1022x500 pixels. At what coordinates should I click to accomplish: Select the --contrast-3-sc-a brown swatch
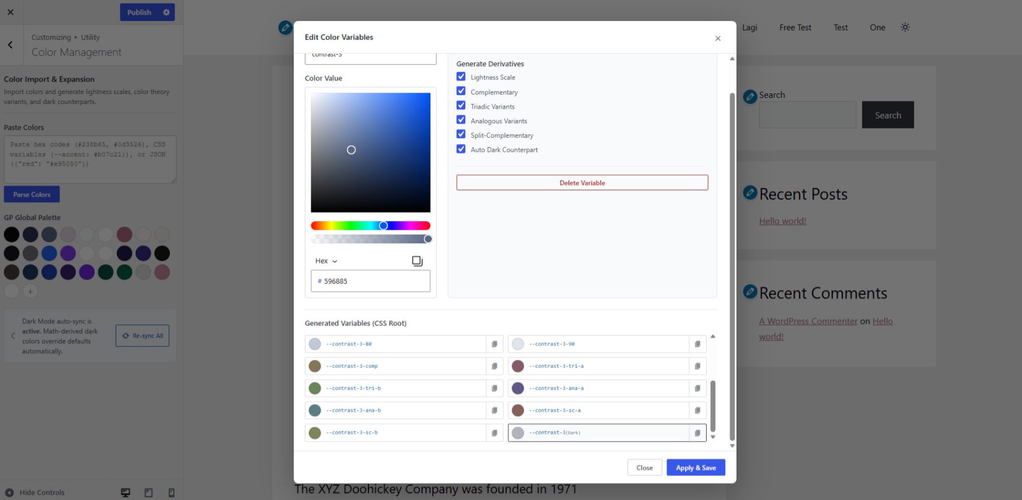pyautogui.click(x=518, y=411)
